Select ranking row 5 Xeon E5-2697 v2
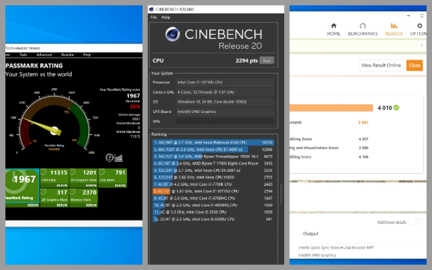This screenshot has width=432, height=270. point(213,170)
